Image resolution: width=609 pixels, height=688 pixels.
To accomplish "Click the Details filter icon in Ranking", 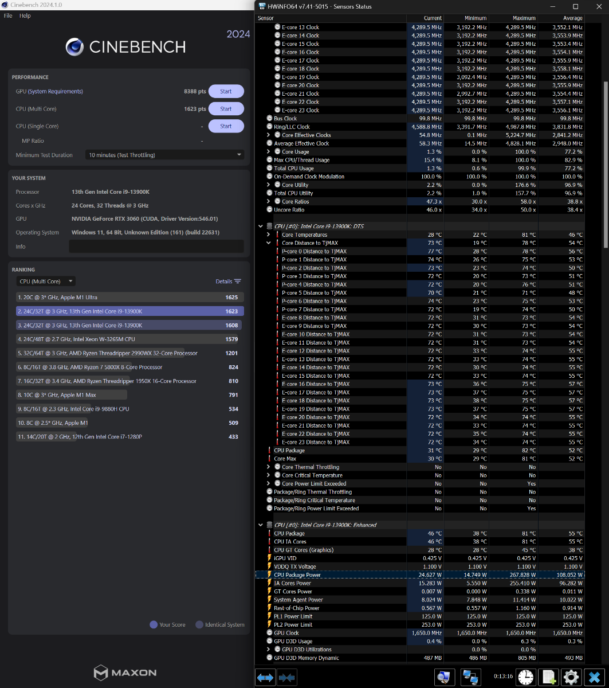I will 238,282.
